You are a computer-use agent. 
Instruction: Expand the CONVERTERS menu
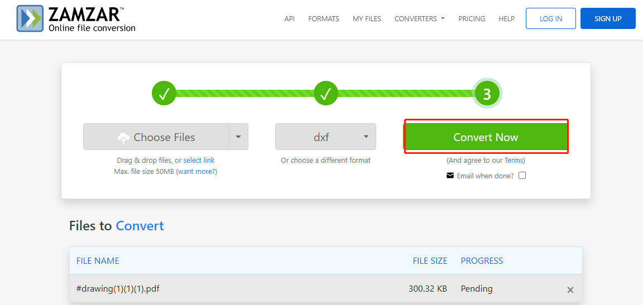420,19
